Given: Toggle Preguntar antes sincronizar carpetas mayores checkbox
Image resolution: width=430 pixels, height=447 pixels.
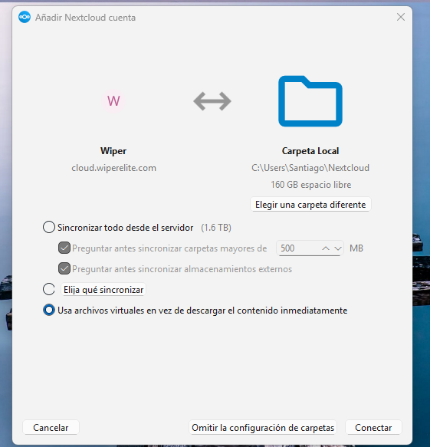Looking at the screenshot, I should click(x=64, y=248).
